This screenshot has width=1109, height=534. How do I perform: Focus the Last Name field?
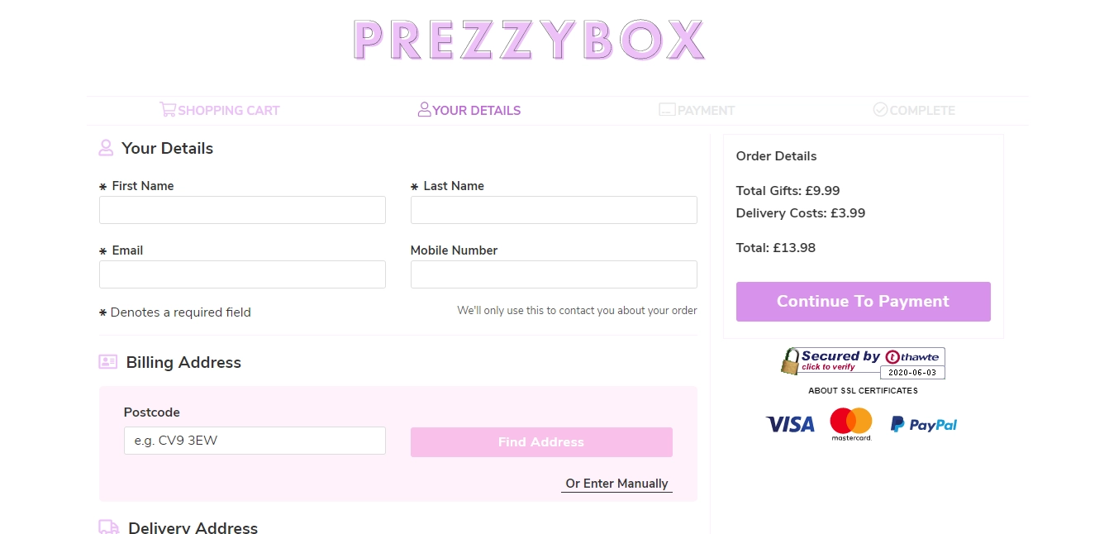click(554, 210)
